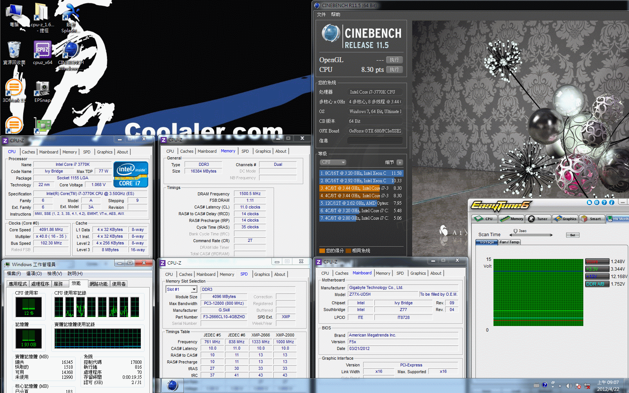The width and height of the screenshot is (629, 393).
Task: Toggle +12V voltage graph button
Action: (x=597, y=277)
